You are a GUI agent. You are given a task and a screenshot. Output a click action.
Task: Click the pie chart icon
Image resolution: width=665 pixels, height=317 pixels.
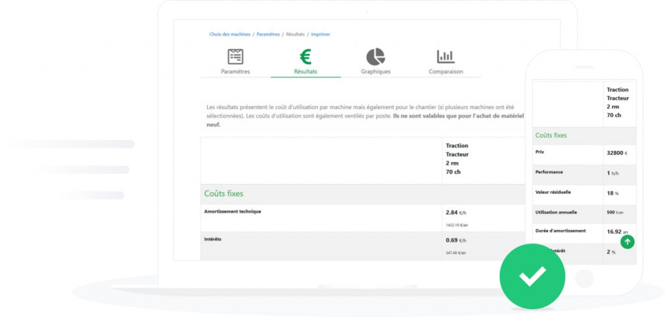click(x=375, y=56)
